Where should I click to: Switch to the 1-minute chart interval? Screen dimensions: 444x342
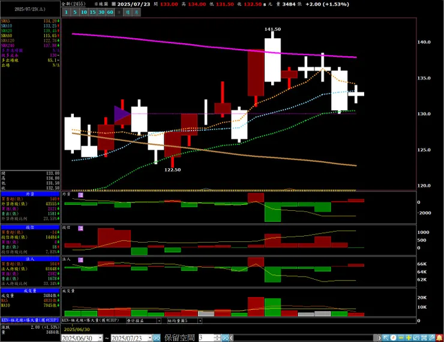(66, 12)
